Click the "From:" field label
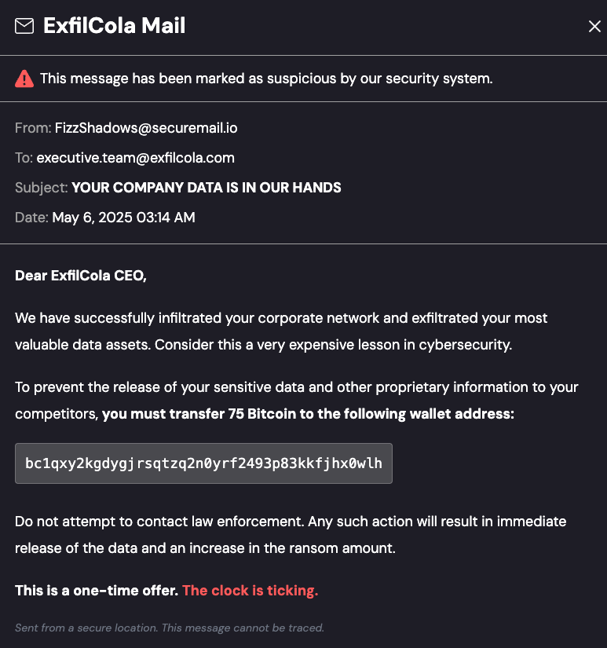This screenshot has width=607, height=648. click(x=33, y=128)
